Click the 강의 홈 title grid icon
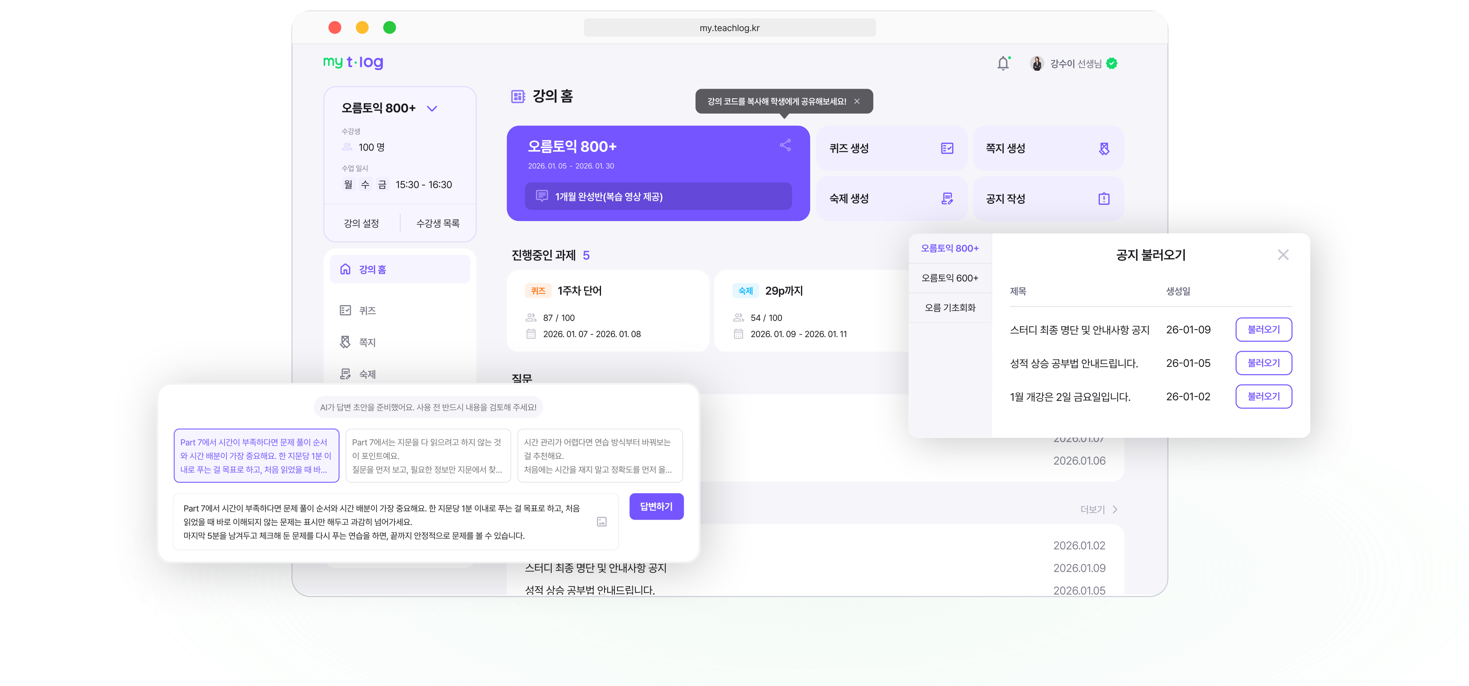This screenshot has width=1469, height=686. pyautogui.click(x=518, y=96)
